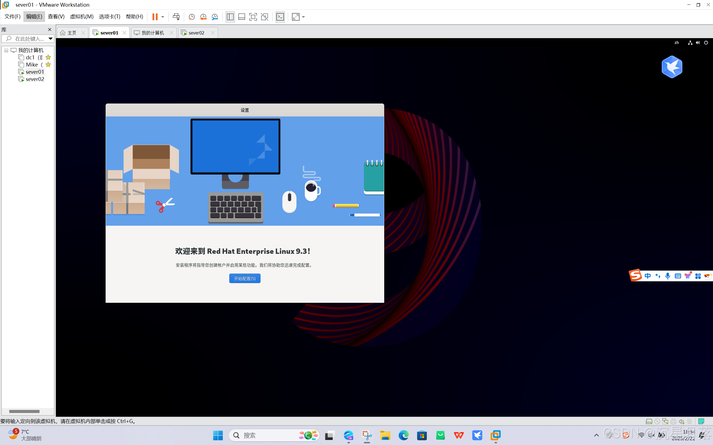This screenshot has width=713, height=445.
Task: Collapse the 我的计算机 tree node
Action: 6,50
